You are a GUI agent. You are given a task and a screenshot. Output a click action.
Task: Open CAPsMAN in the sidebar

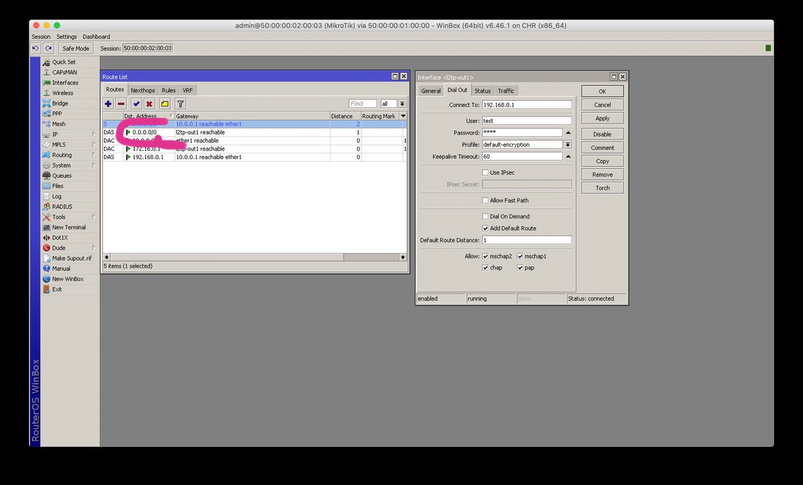[x=64, y=72]
